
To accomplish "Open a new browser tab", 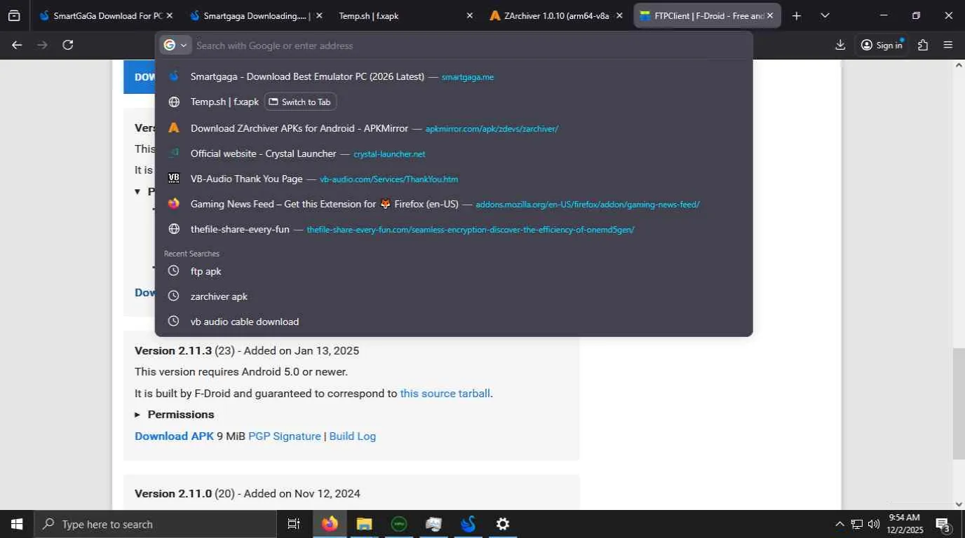I will (796, 15).
